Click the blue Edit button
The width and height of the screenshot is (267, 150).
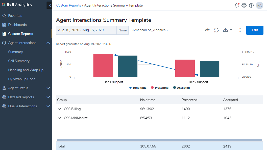(x=255, y=30)
